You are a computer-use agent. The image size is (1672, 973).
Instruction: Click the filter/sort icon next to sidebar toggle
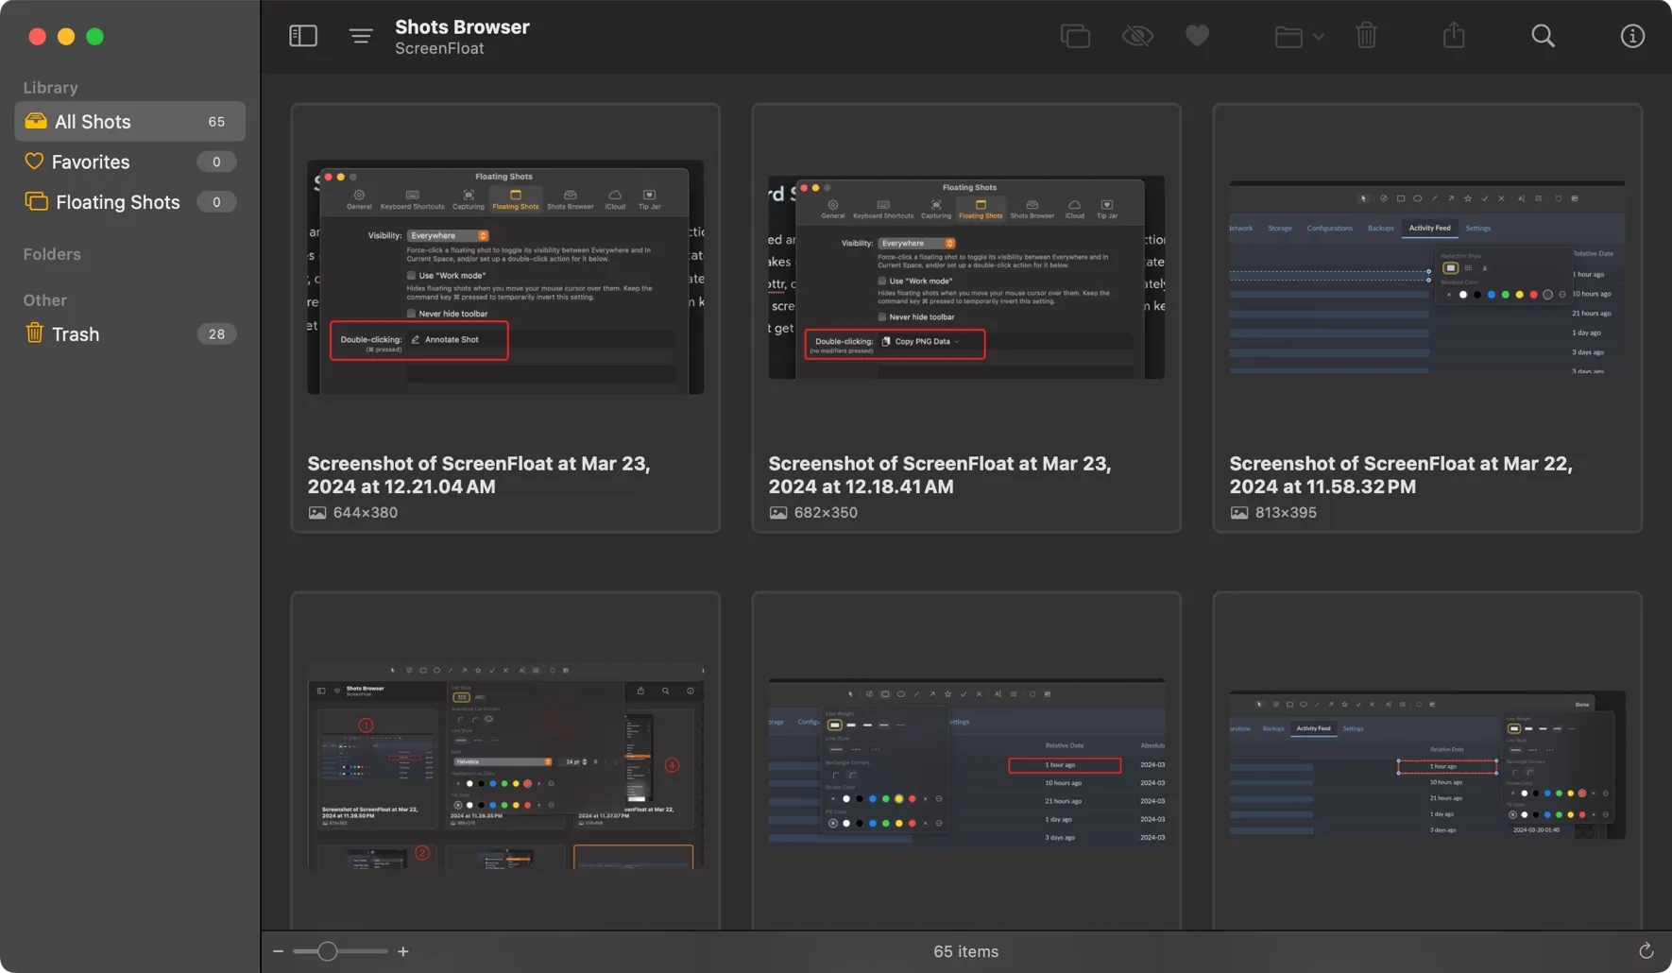point(360,35)
